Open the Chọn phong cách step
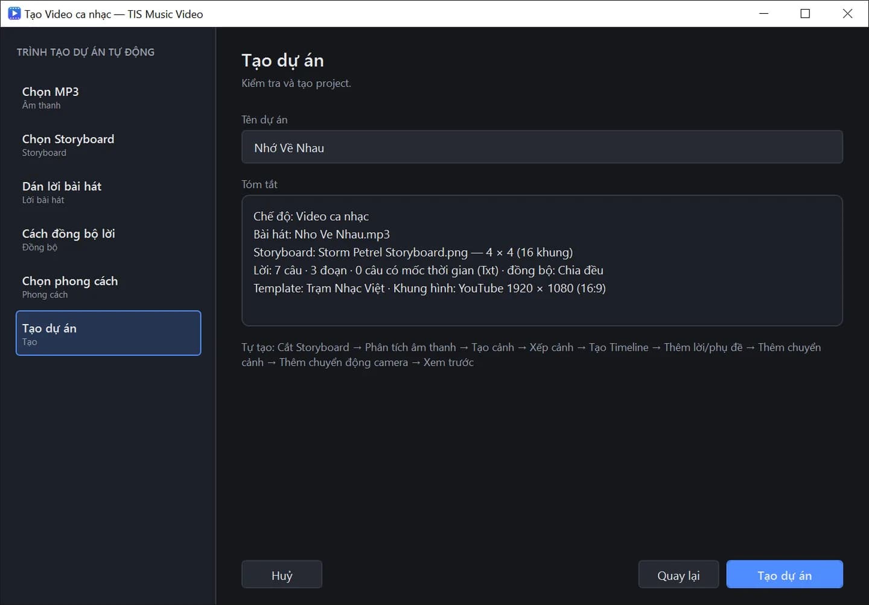The image size is (869, 605). point(108,287)
